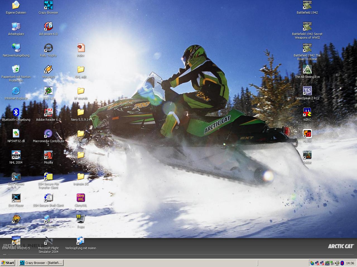This screenshot has width=357, height=267.
Task: Open the Nero 5.5.9.14 folder
Action: 81,112
